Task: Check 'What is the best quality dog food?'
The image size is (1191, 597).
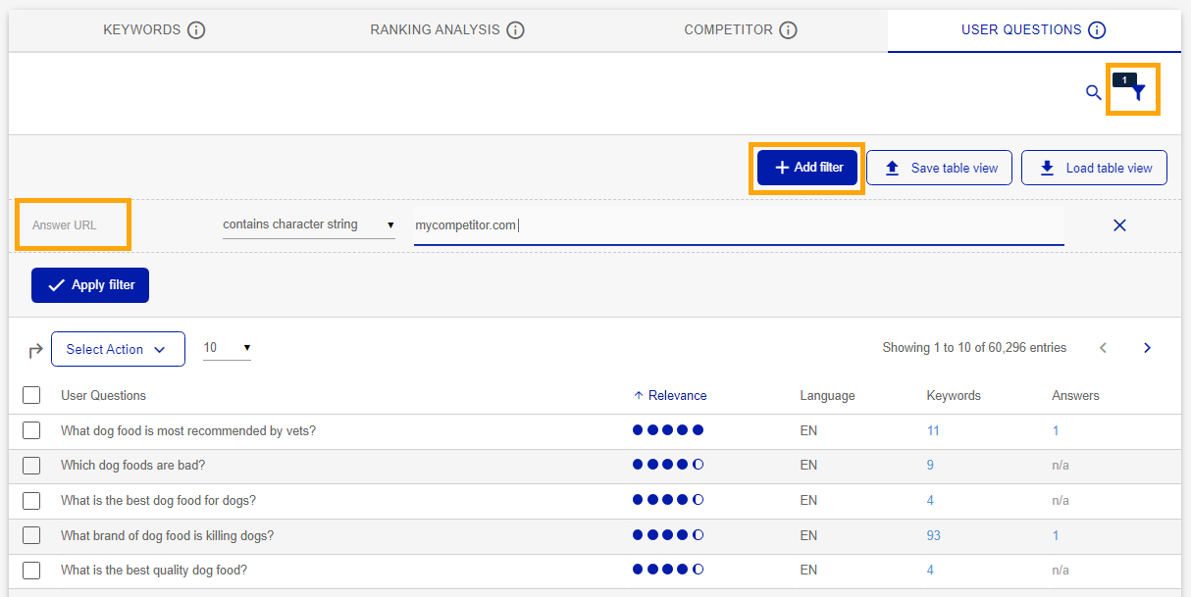Action: point(31,571)
